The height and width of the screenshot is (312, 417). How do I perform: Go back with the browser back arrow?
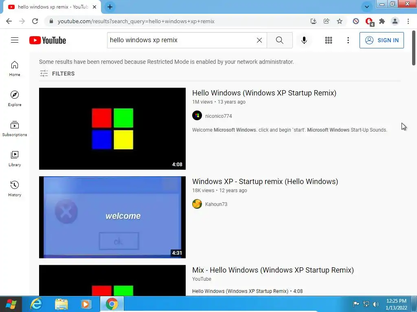pyautogui.click(x=9, y=21)
